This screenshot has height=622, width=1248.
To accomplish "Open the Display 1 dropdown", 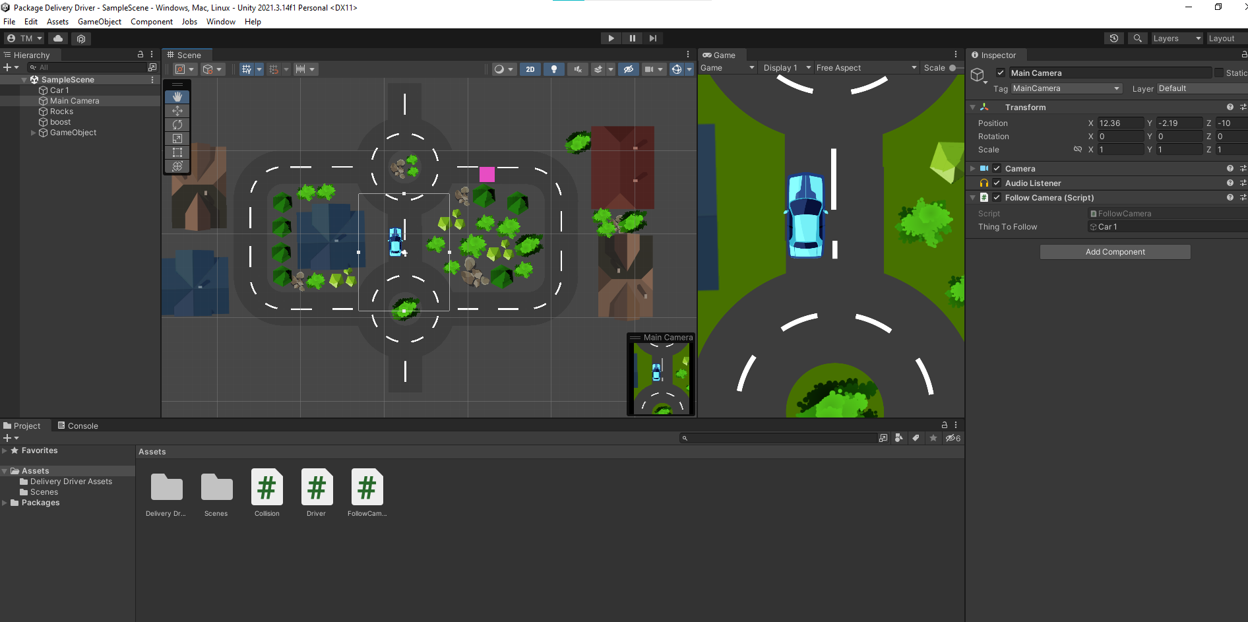I will 786,68.
